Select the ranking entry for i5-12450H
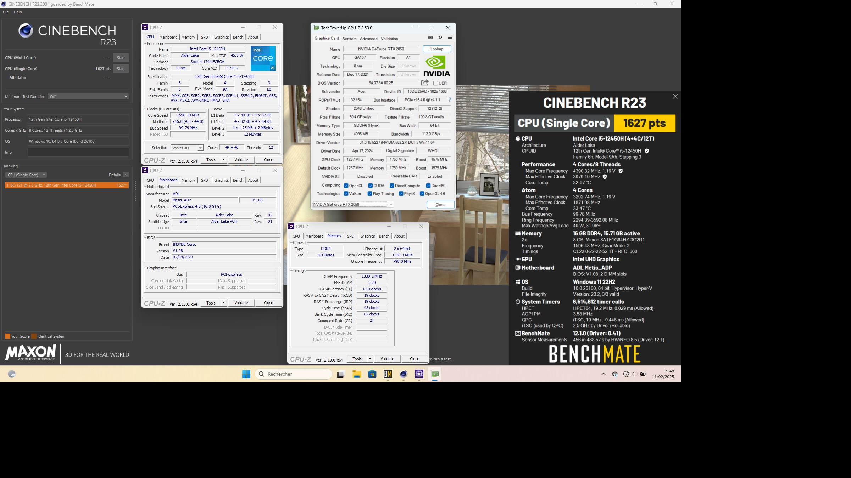851x478 pixels. point(67,185)
